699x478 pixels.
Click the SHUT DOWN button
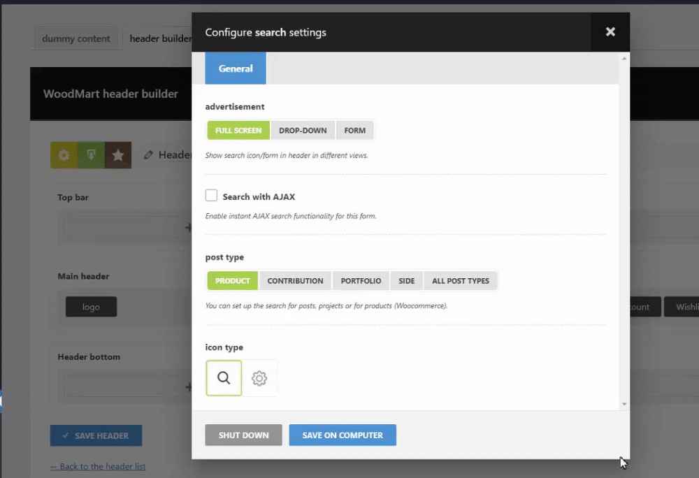coord(243,435)
